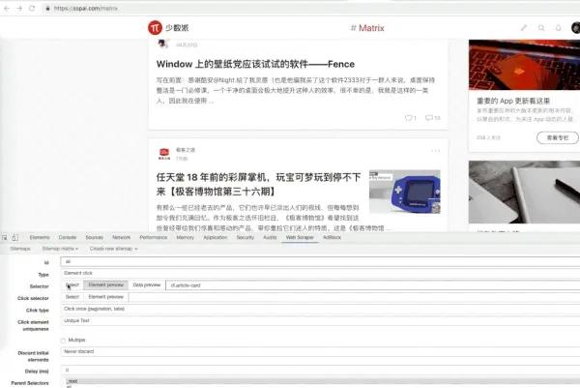Click the comment bubble icon on Fence article
This screenshot has height=388, width=580.
(x=428, y=118)
